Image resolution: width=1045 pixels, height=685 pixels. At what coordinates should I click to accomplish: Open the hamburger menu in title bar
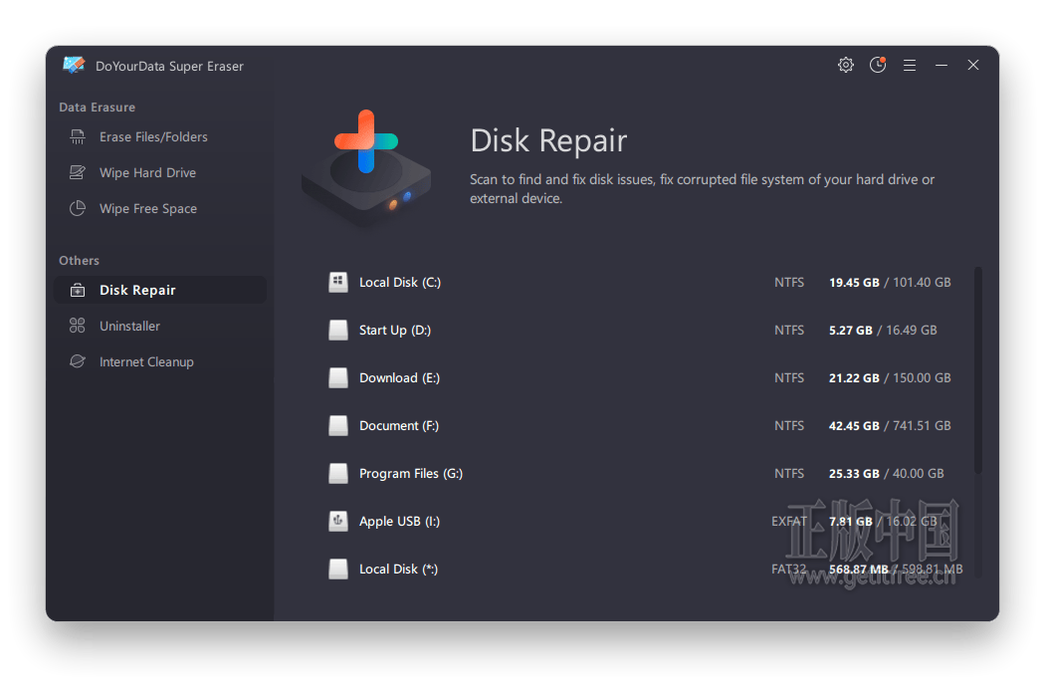click(910, 66)
